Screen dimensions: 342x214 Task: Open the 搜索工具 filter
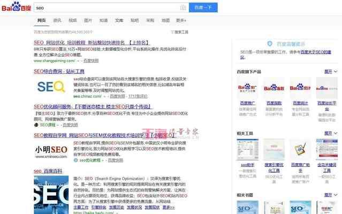click(x=180, y=32)
